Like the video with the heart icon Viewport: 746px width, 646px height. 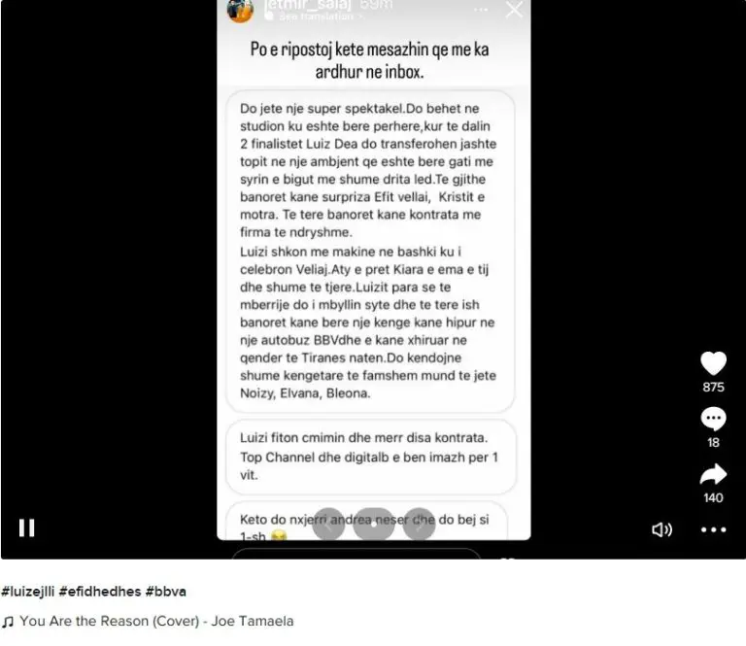click(x=713, y=363)
